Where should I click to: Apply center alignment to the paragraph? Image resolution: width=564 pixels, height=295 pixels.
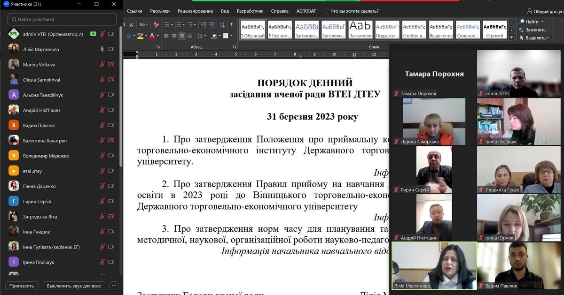coord(174,36)
